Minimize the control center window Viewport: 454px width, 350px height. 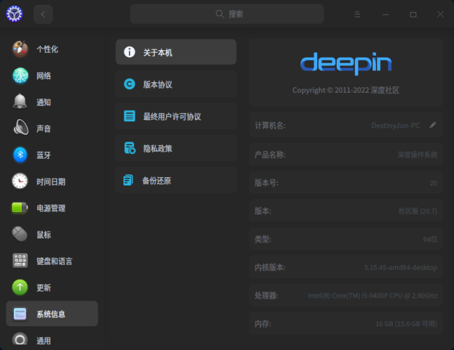[x=386, y=14]
